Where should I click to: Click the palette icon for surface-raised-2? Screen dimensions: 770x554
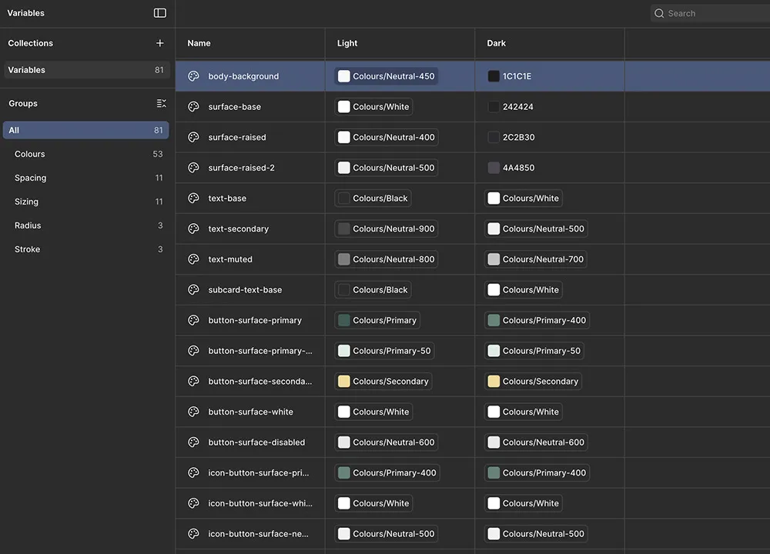pos(193,167)
